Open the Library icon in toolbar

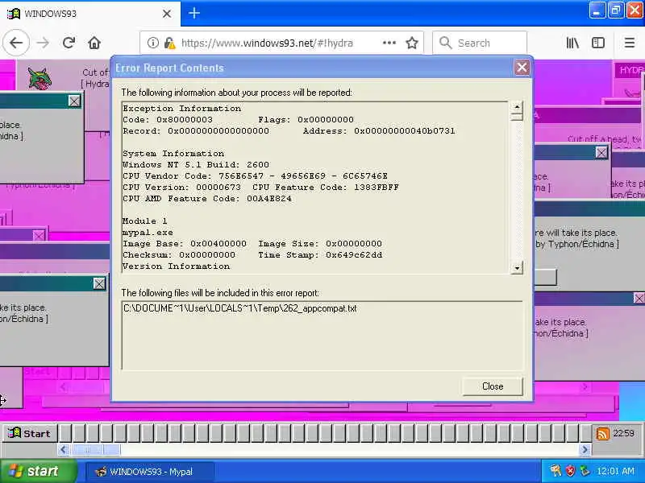(x=572, y=43)
